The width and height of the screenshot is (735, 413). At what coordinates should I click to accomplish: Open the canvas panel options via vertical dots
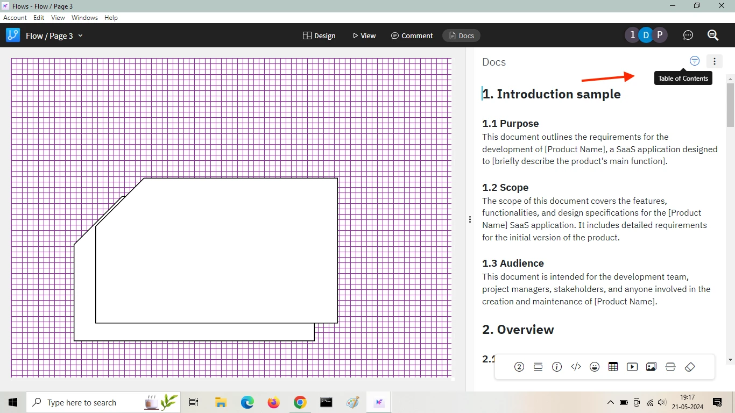pyautogui.click(x=470, y=219)
